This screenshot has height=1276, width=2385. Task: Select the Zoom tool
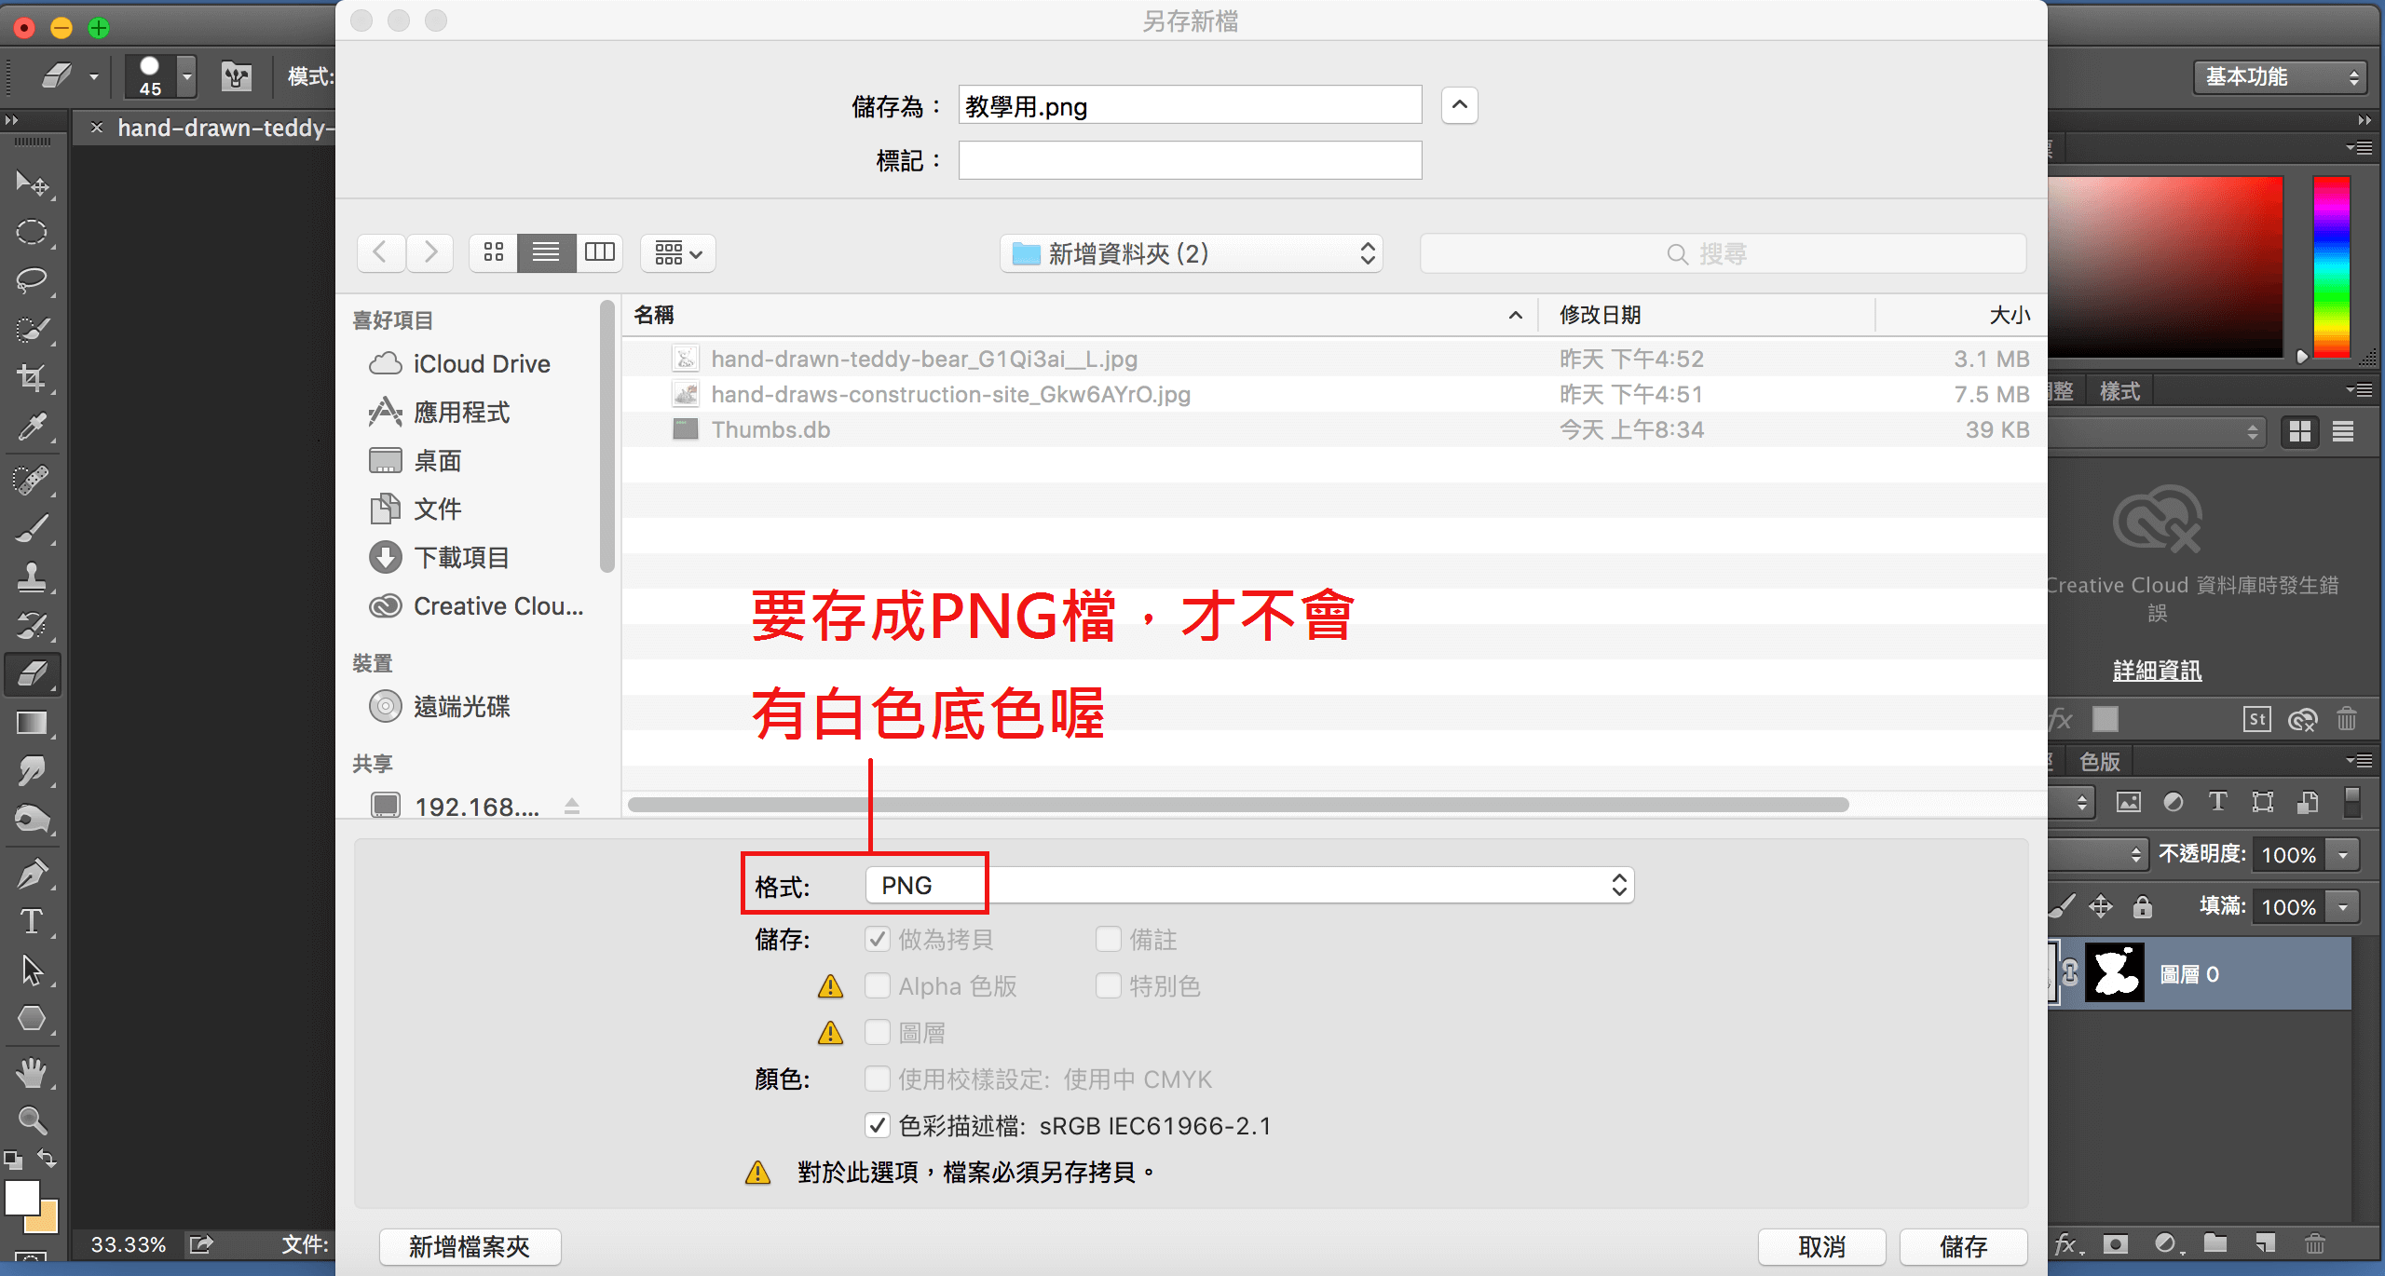point(32,1120)
